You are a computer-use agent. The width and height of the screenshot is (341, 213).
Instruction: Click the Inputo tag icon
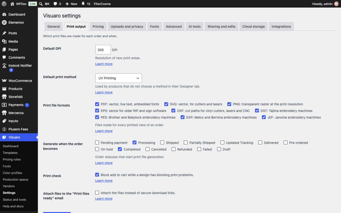tap(4, 121)
